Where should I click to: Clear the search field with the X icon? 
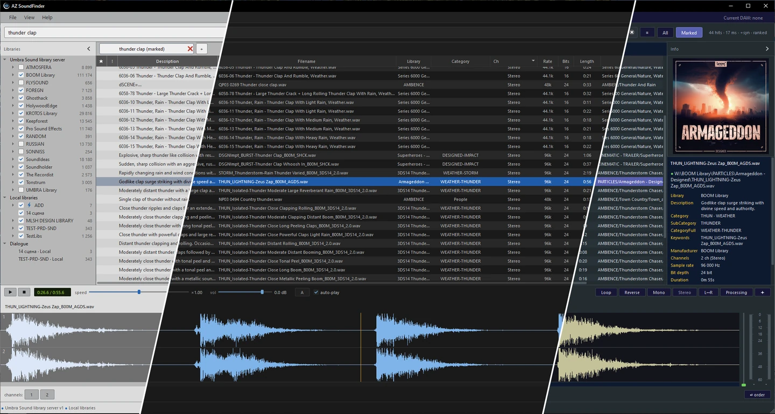632,33
